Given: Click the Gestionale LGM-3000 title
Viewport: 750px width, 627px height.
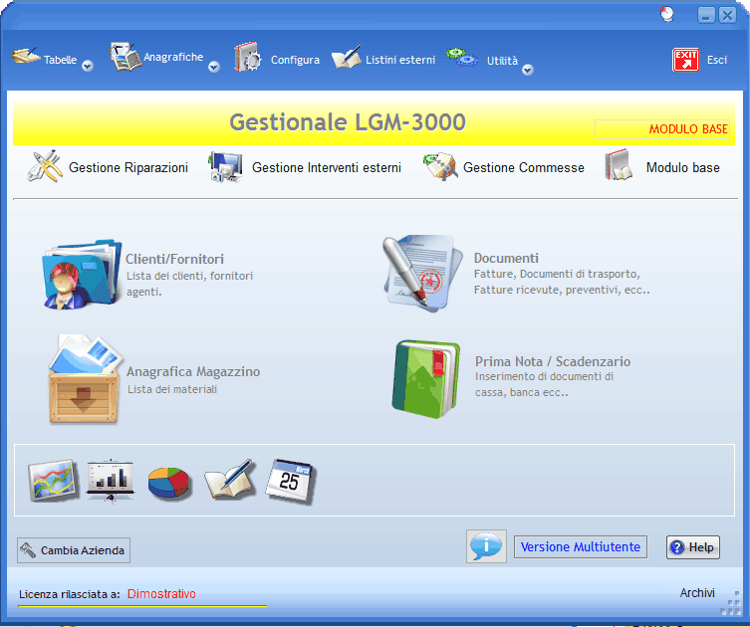Looking at the screenshot, I should pyautogui.click(x=348, y=122).
